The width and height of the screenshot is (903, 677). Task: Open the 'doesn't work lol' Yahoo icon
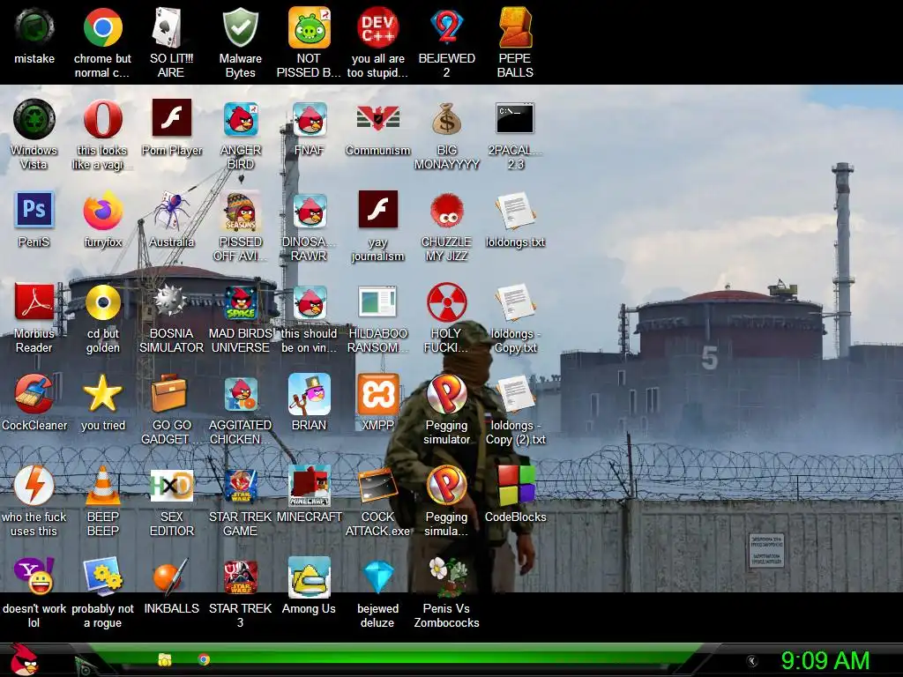coord(34,577)
